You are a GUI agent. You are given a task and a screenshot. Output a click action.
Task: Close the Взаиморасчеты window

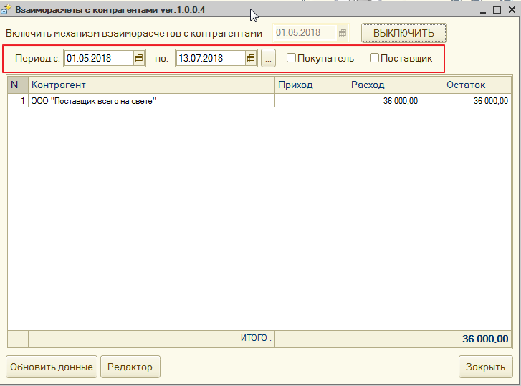click(512, 10)
